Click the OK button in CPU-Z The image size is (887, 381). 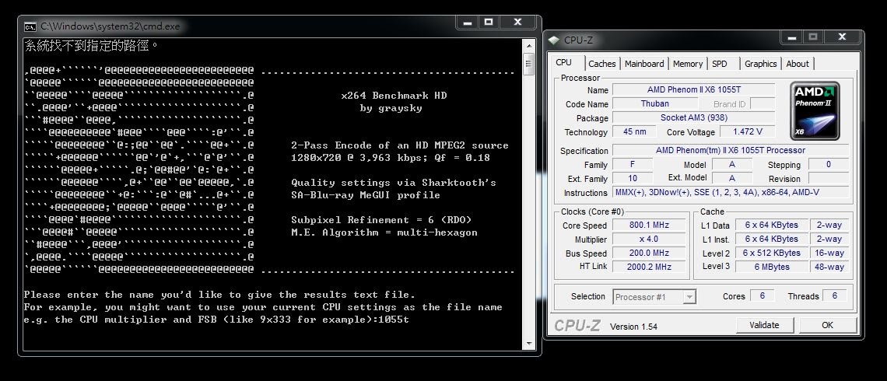[x=828, y=325]
